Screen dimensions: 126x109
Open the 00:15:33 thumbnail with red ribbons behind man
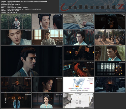[79, 37]
